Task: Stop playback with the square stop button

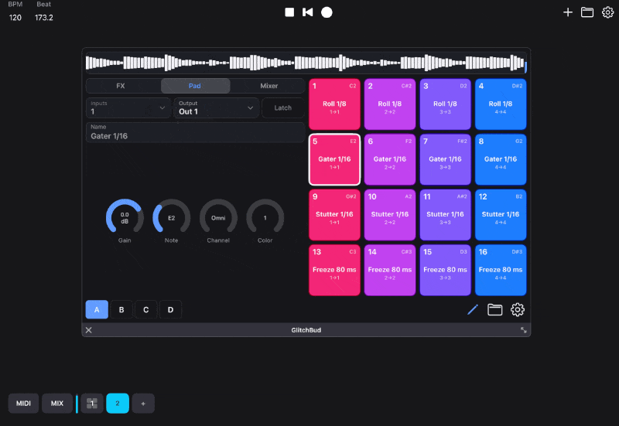Action: click(289, 12)
